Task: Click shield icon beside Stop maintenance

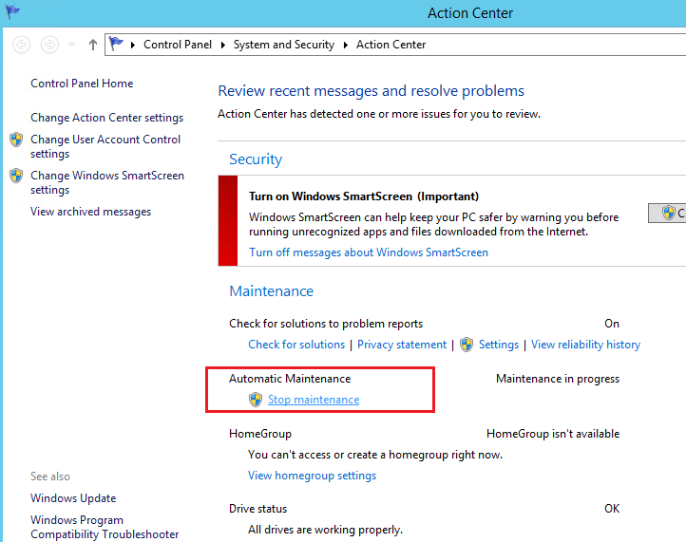Action: pos(256,400)
